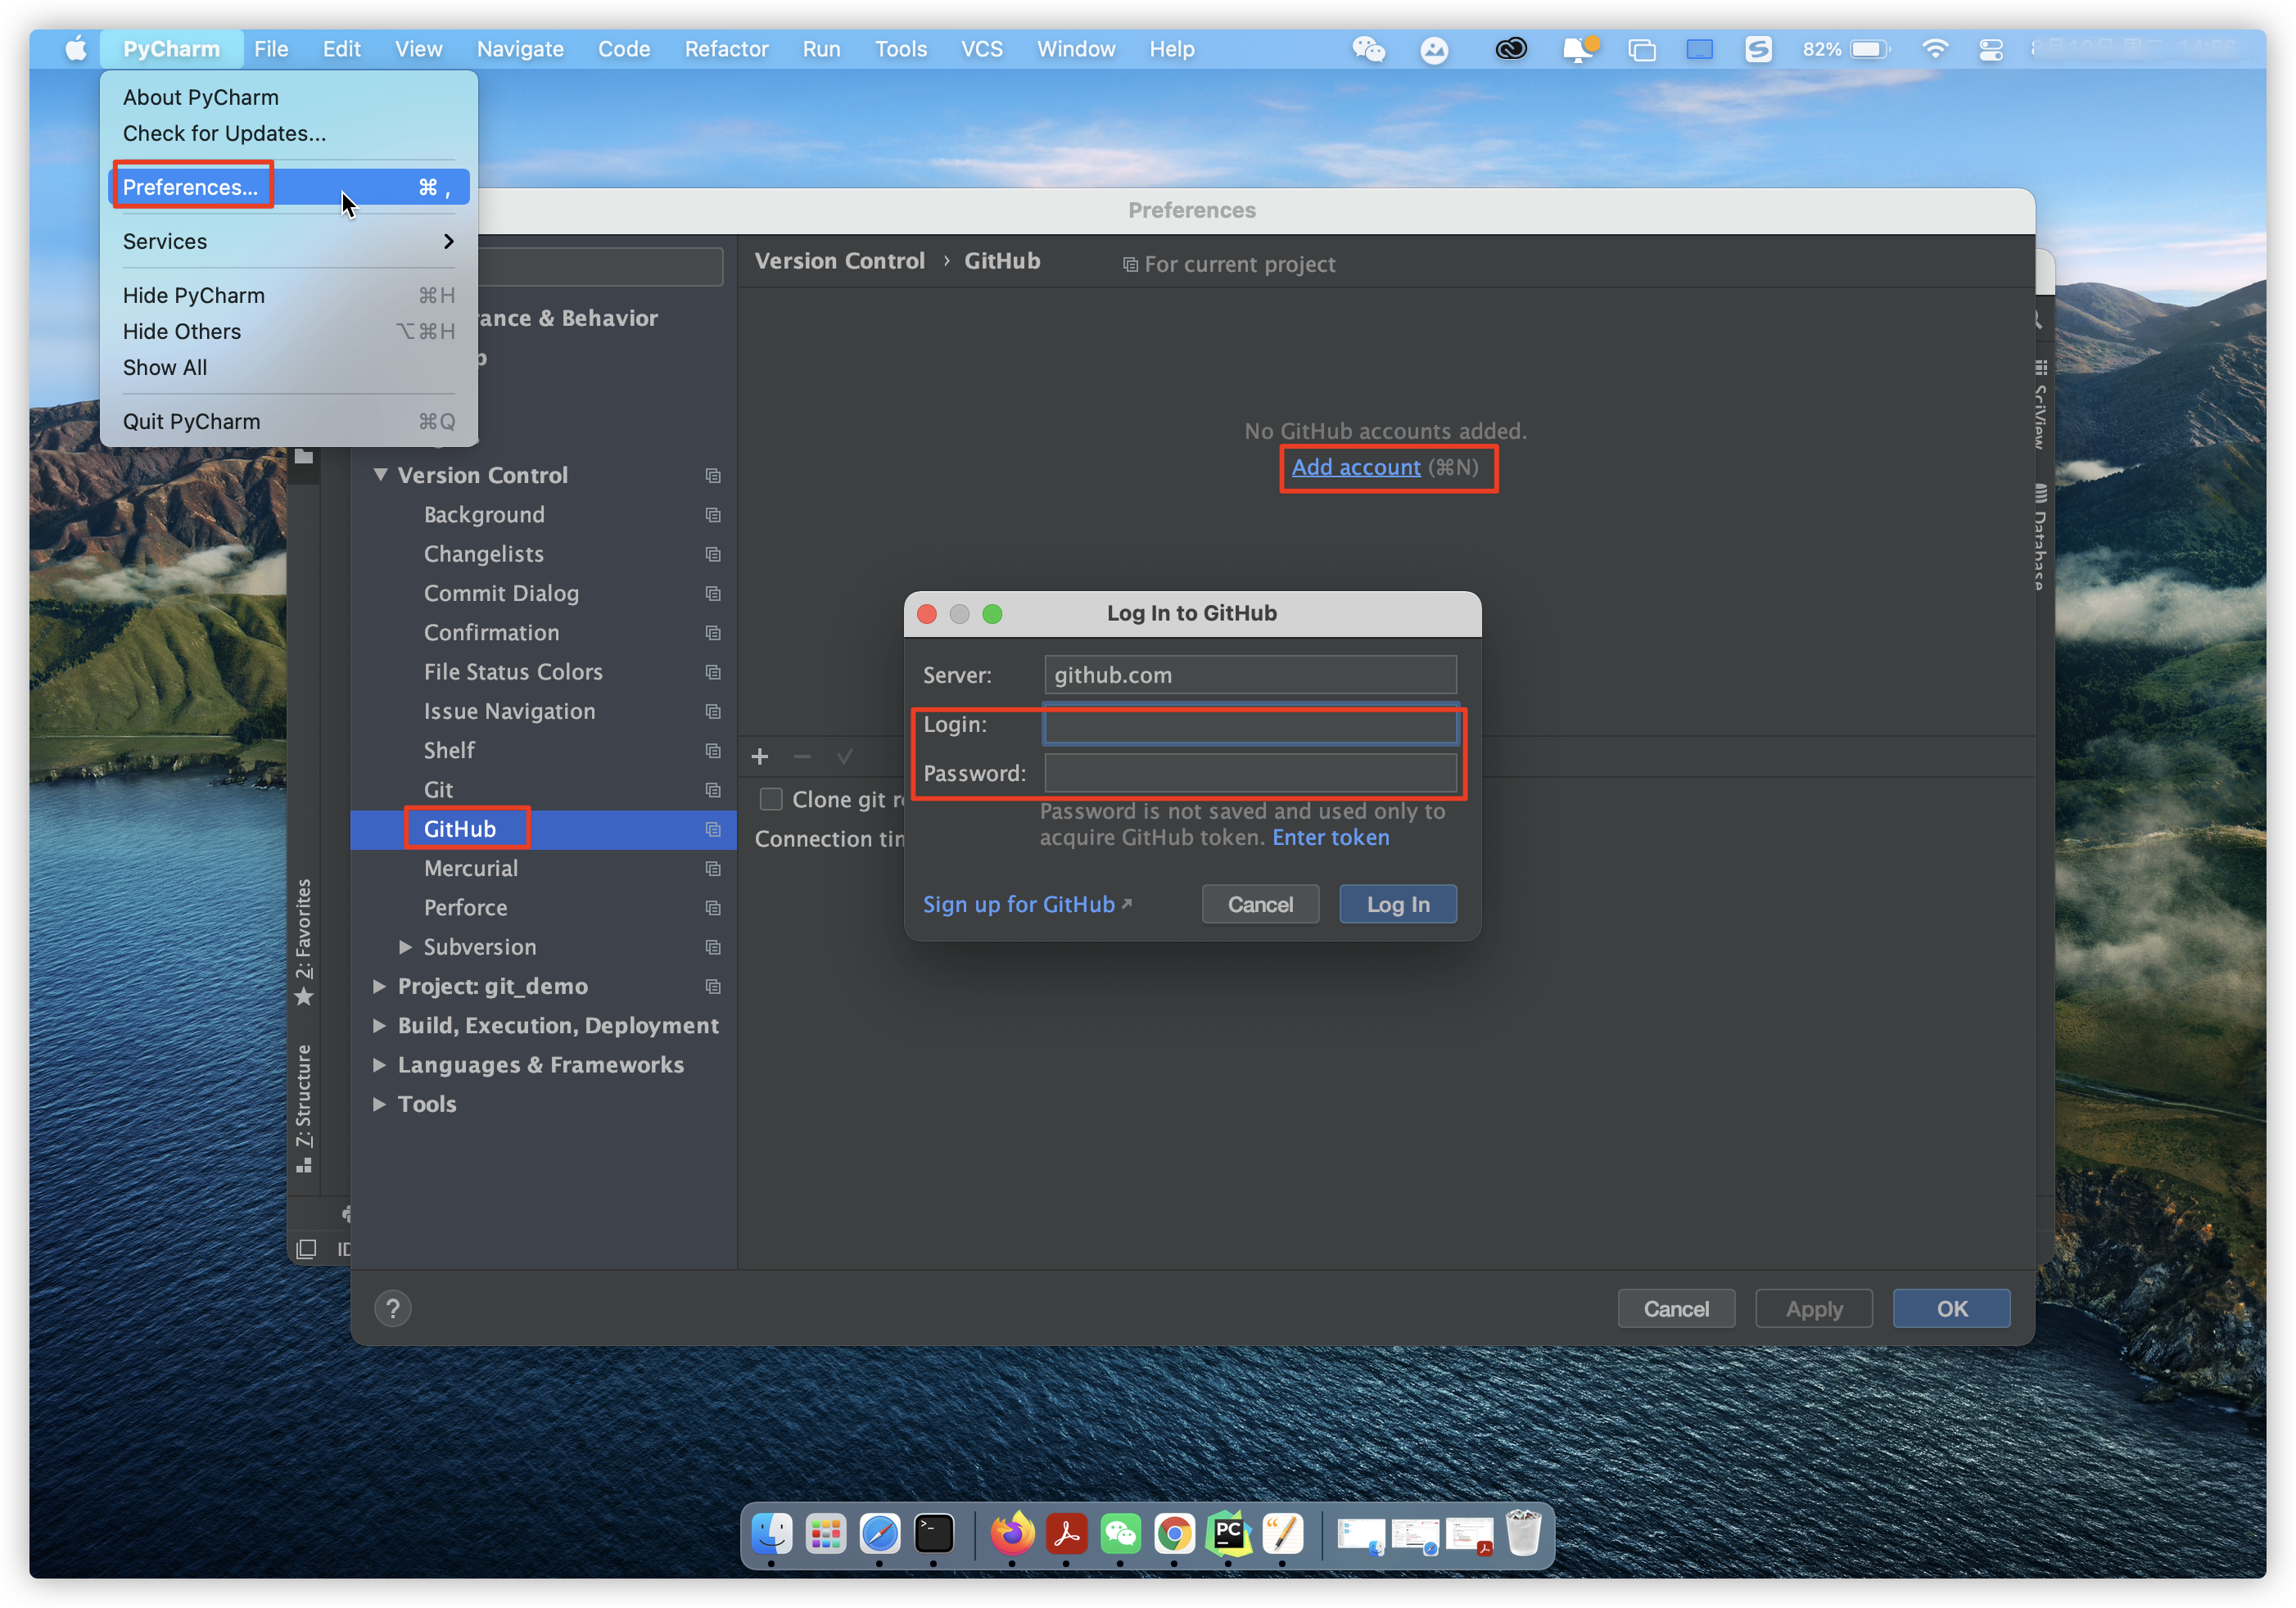Launch Finder from the dock
Image resolution: width=2296 pixels, height=1608 pixels.
tap(771, 1533)
